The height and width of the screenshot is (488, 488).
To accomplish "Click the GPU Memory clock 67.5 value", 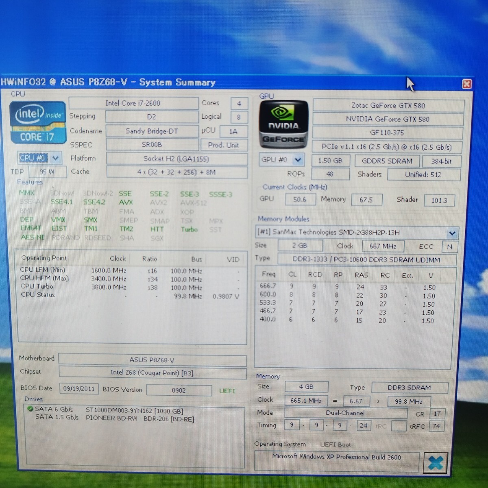I will 366,200.
